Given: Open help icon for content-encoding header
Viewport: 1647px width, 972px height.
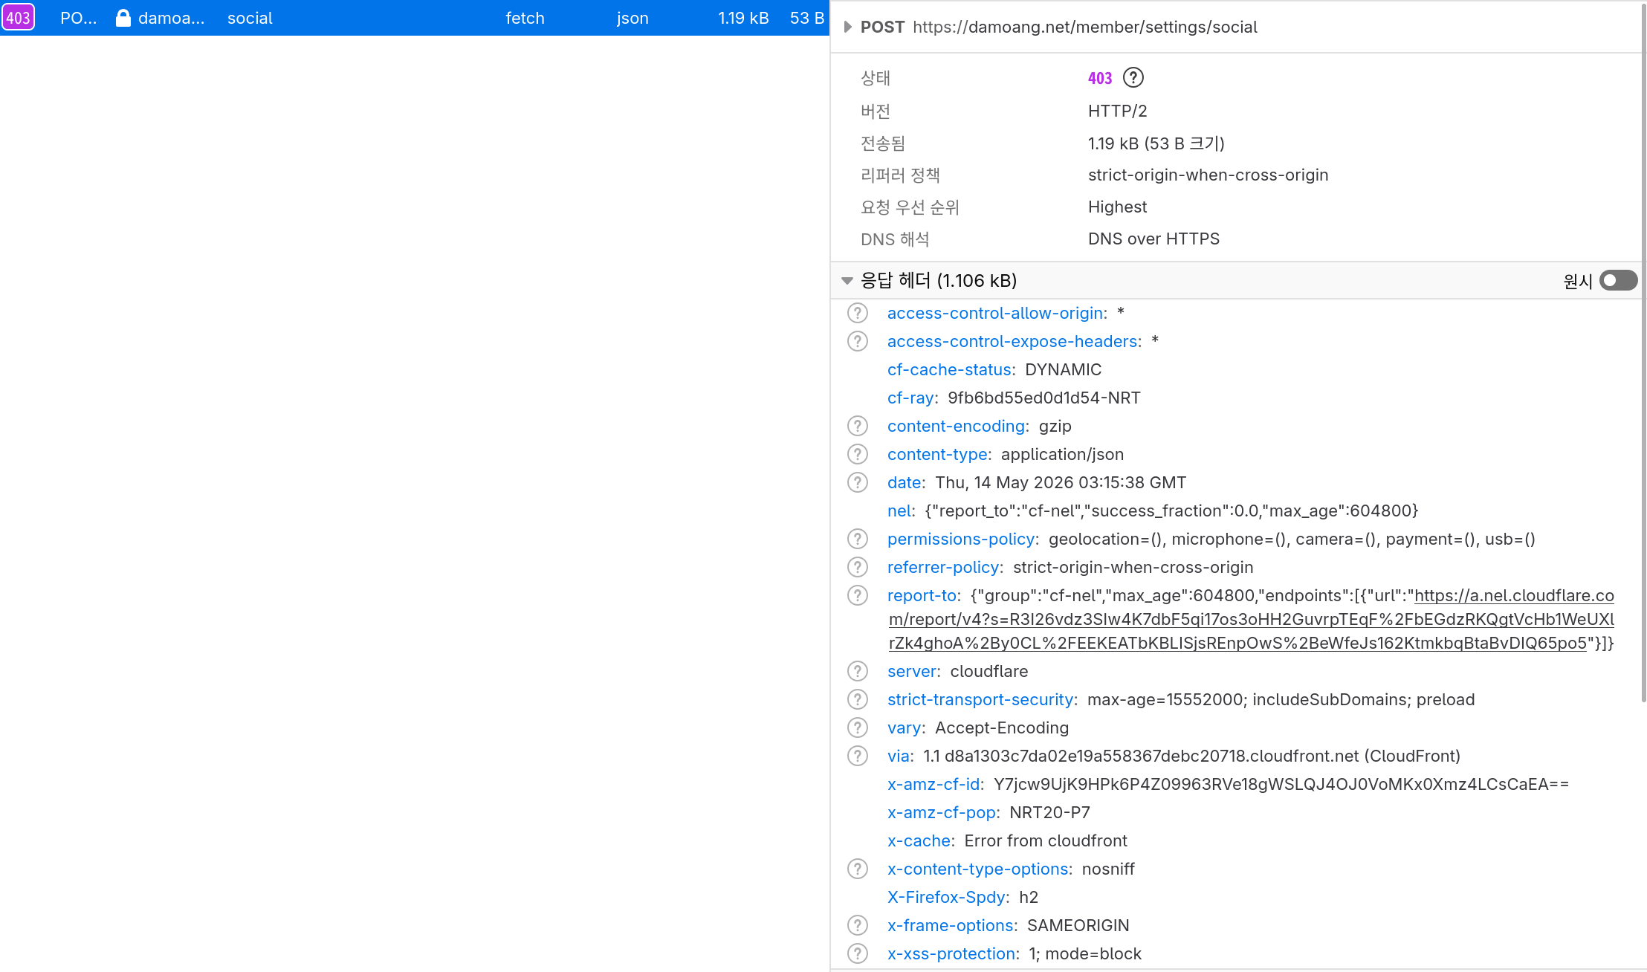Looking at the screenshot, I should (x=858, y=426).
